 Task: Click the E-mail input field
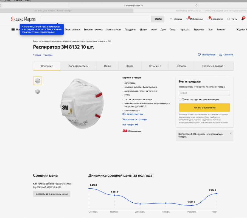204,93
